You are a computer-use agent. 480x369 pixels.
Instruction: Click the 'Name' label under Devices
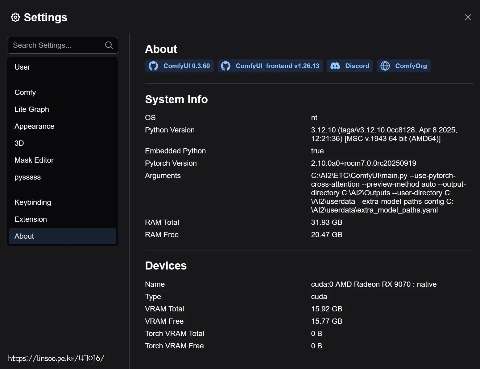155,284
